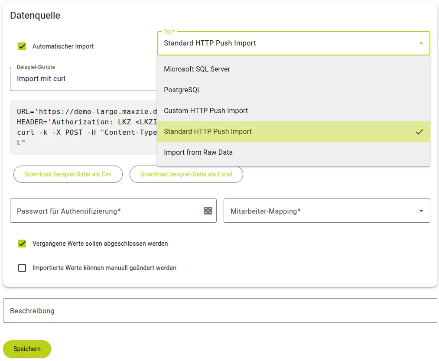The height and width of the screenshot is (361, 439).
Task: Click the checkmark next to Standard HTTP Push Import
Action: [419, 132]
